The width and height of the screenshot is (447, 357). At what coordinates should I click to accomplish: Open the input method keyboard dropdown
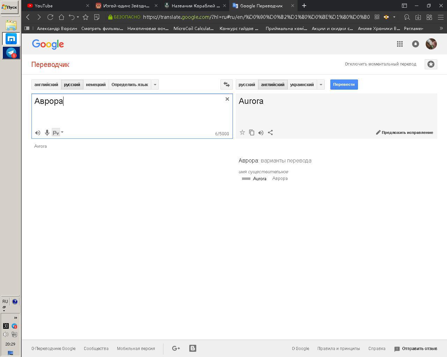pos(62,132)
